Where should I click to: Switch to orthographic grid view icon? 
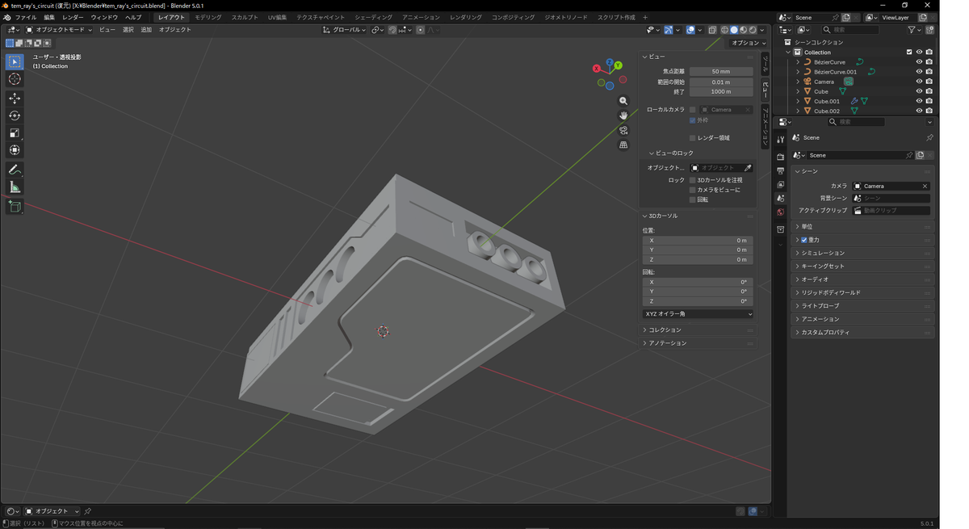623,145
